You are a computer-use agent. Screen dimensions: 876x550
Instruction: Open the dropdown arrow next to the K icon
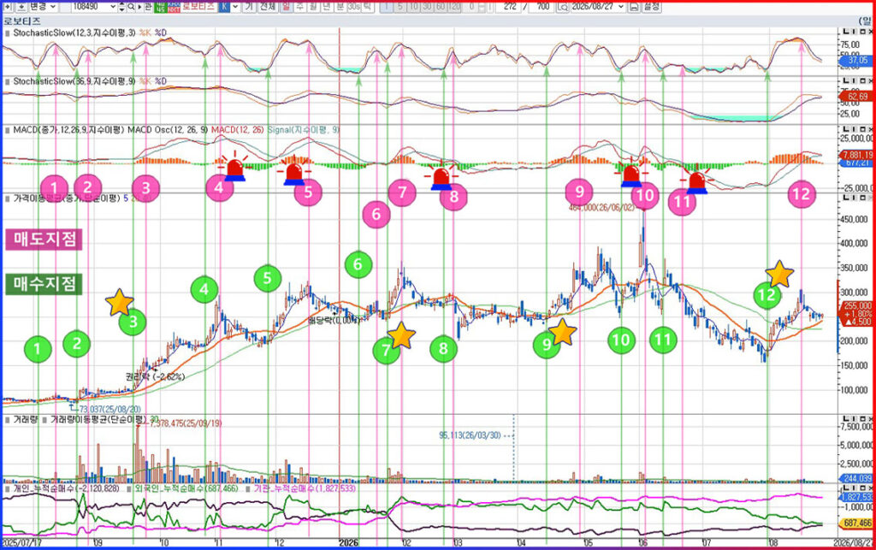coord(235,7)
